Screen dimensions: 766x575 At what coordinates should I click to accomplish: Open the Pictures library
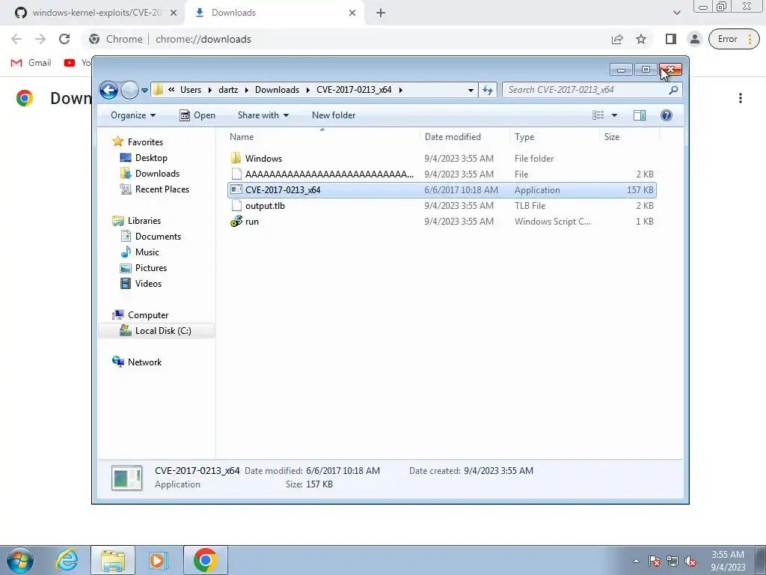[x=151, y=268]
